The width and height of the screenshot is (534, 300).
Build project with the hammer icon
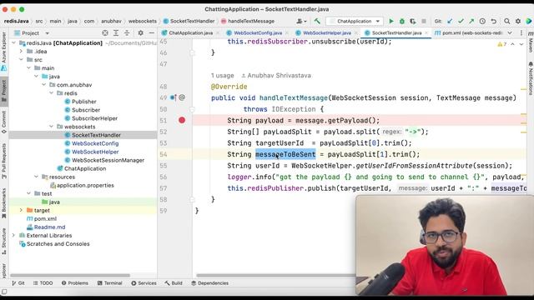317,21
